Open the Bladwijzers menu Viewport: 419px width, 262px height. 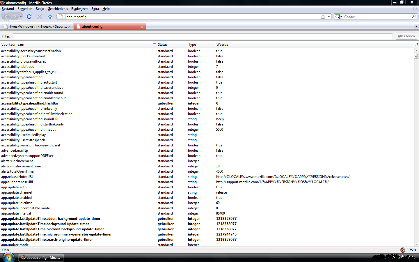[x=79, y=9]
